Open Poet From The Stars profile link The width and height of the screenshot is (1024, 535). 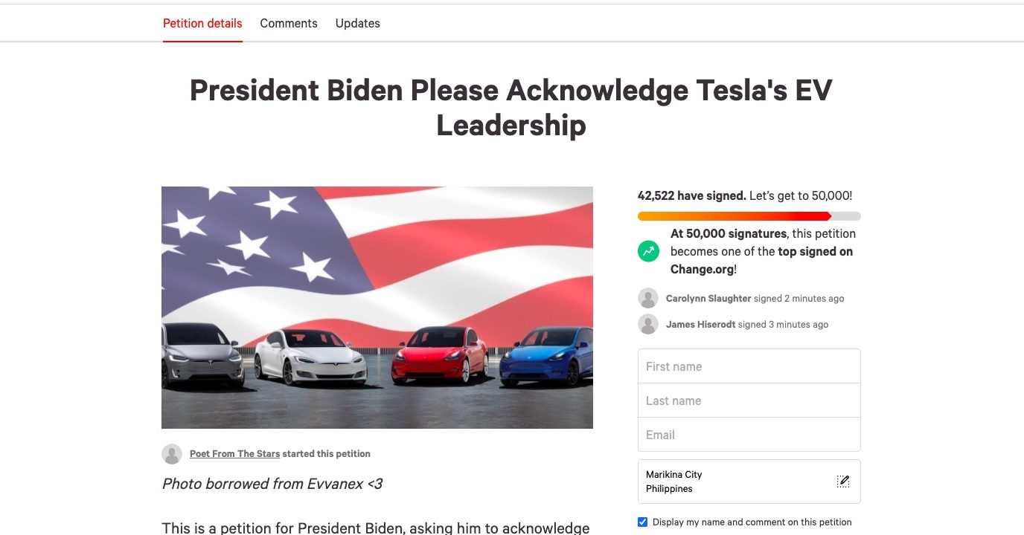tap(235, 453)
